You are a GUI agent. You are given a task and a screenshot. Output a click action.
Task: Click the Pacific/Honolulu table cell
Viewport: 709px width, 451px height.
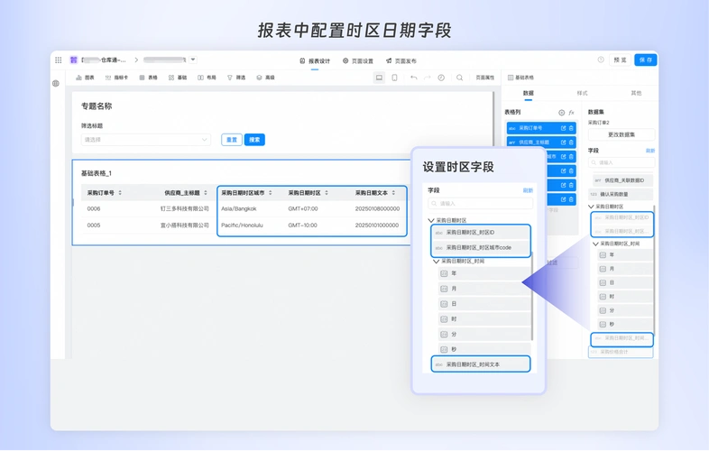242,225
